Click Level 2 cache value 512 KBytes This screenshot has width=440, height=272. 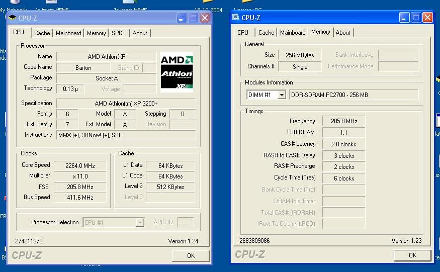[x=170, y=187]
